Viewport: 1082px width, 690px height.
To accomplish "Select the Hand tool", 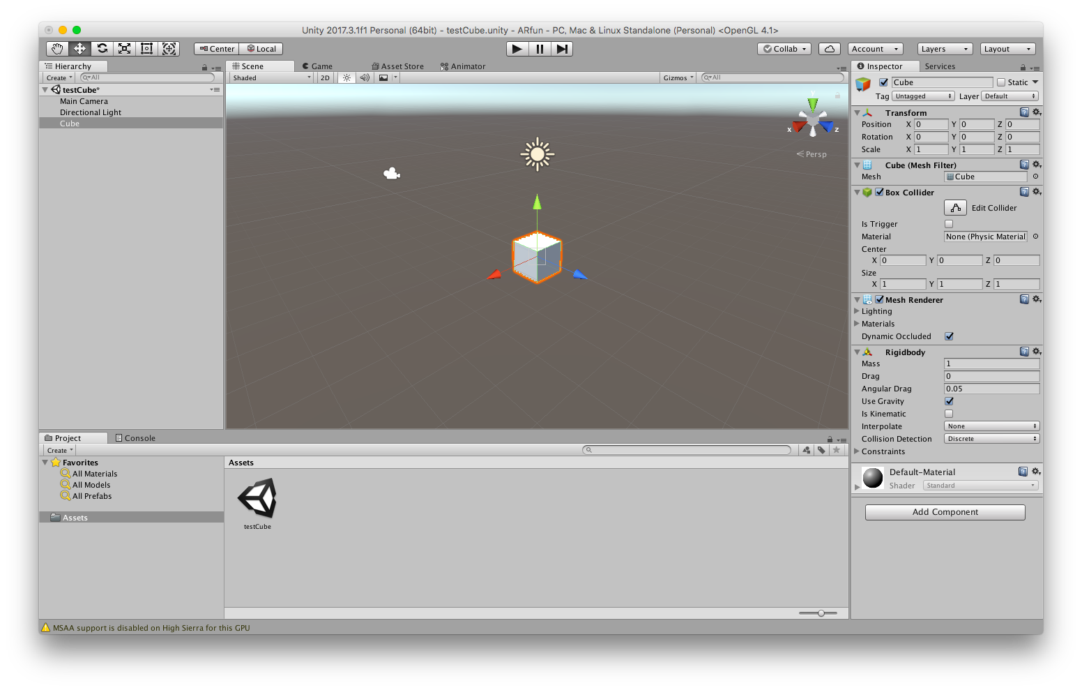I will pos(57,49).
